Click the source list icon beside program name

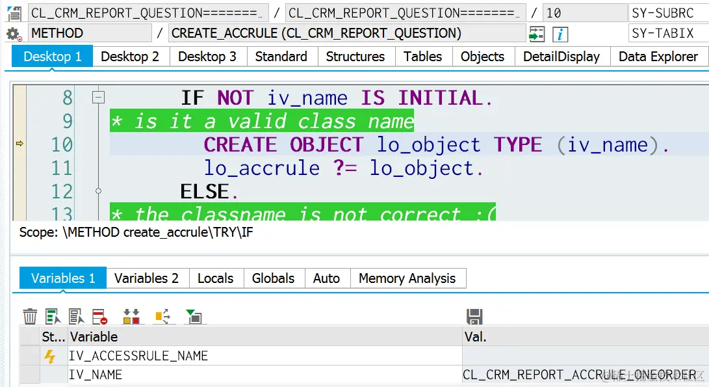[x=14, y=14]
